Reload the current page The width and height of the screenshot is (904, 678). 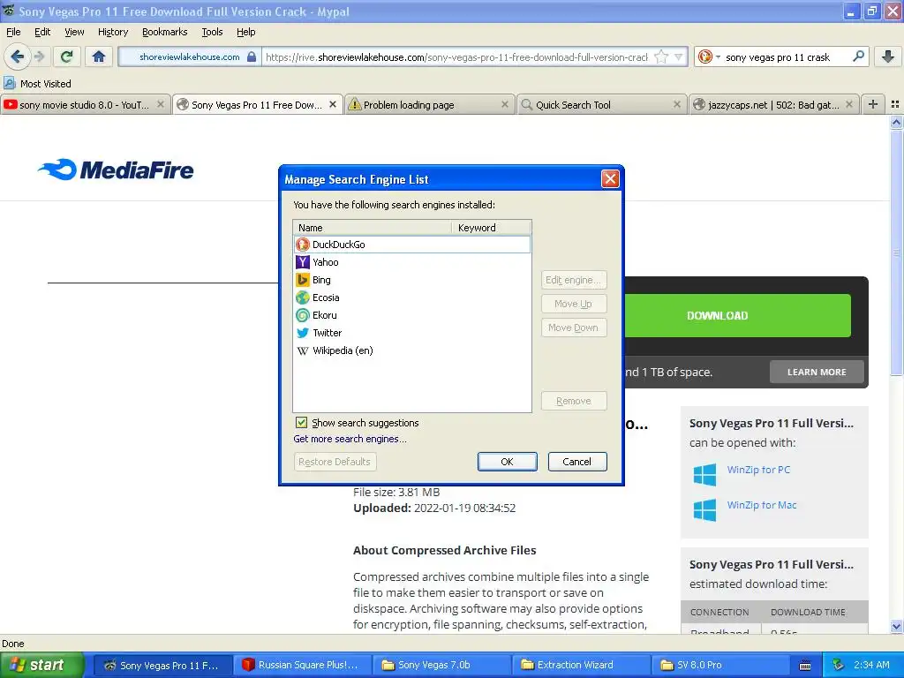pos(67,56)
